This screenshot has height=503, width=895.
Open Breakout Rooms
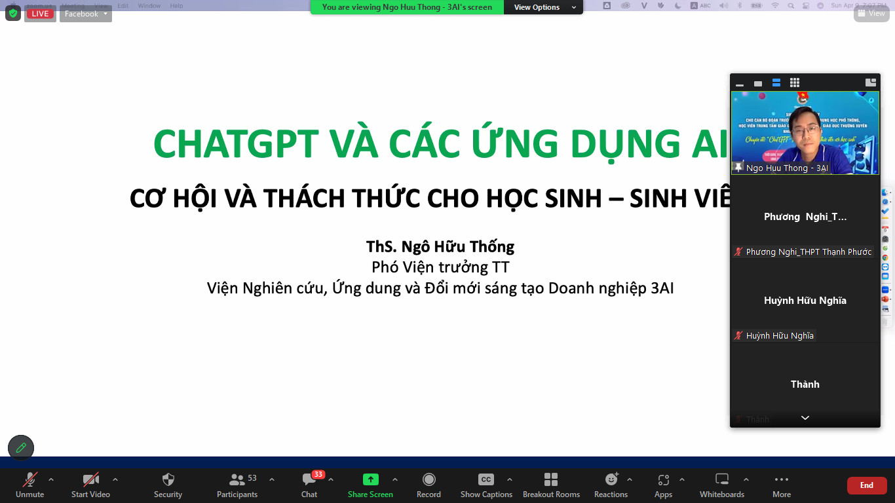tap(551, 484)
